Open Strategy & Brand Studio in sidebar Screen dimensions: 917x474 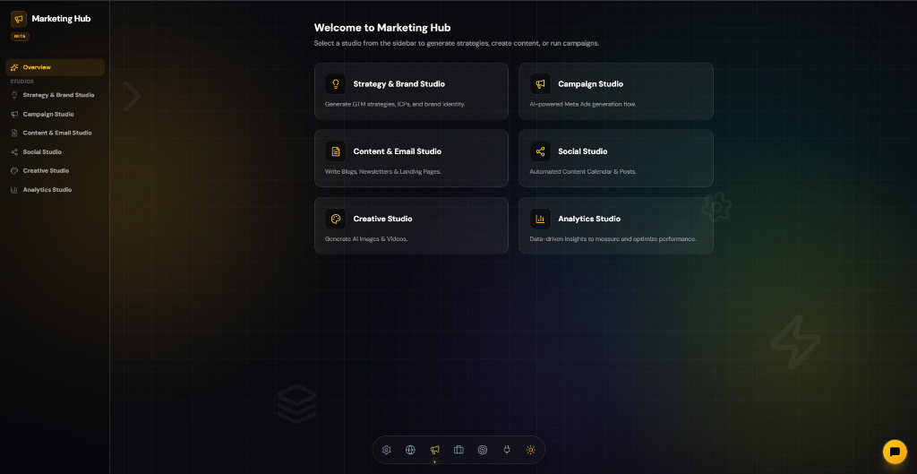[55, 95]
